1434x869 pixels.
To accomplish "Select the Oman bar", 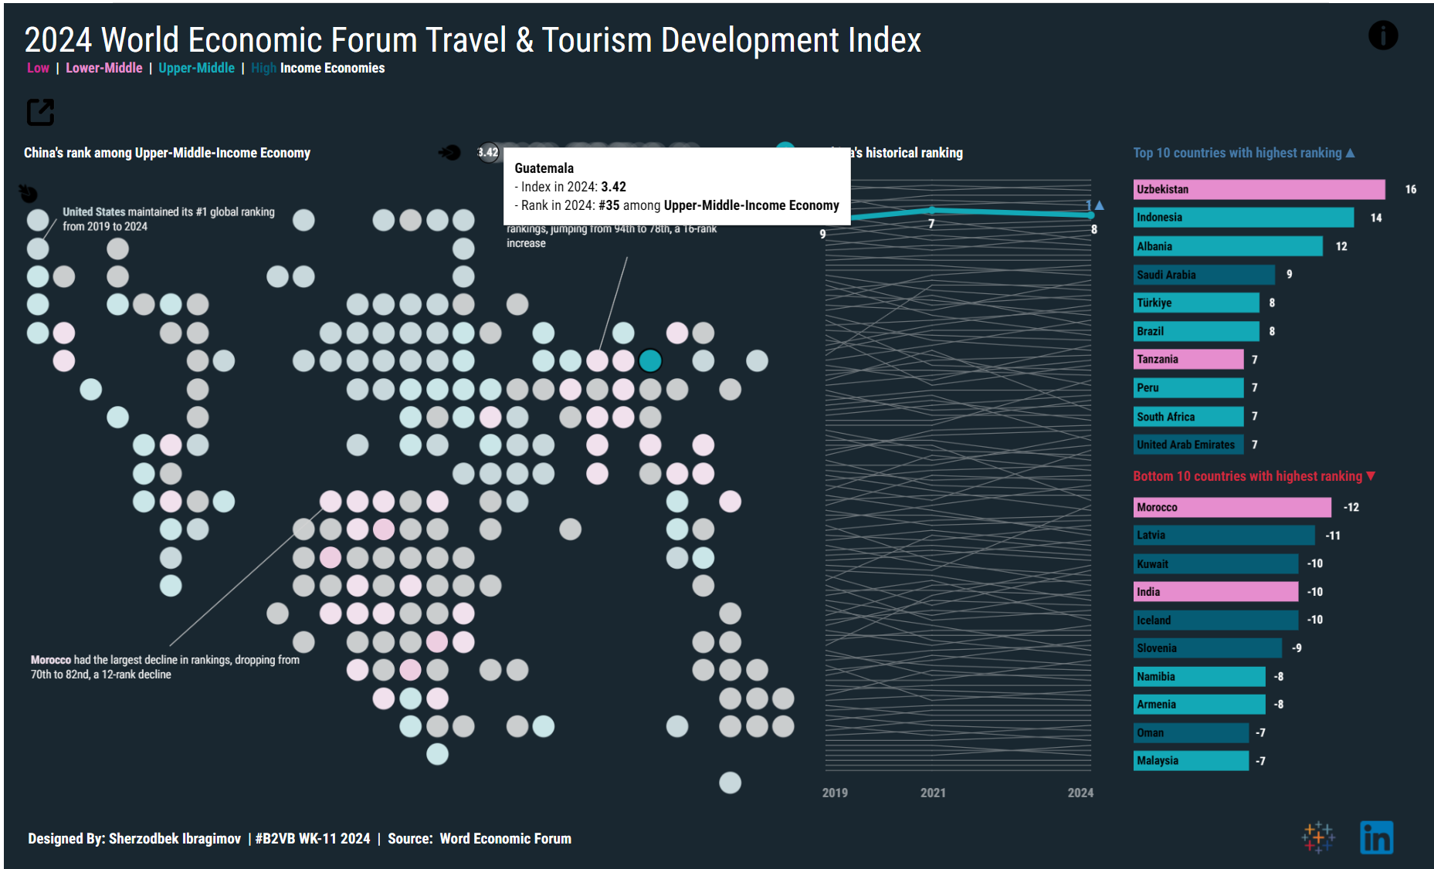I will pos(1191,732).
